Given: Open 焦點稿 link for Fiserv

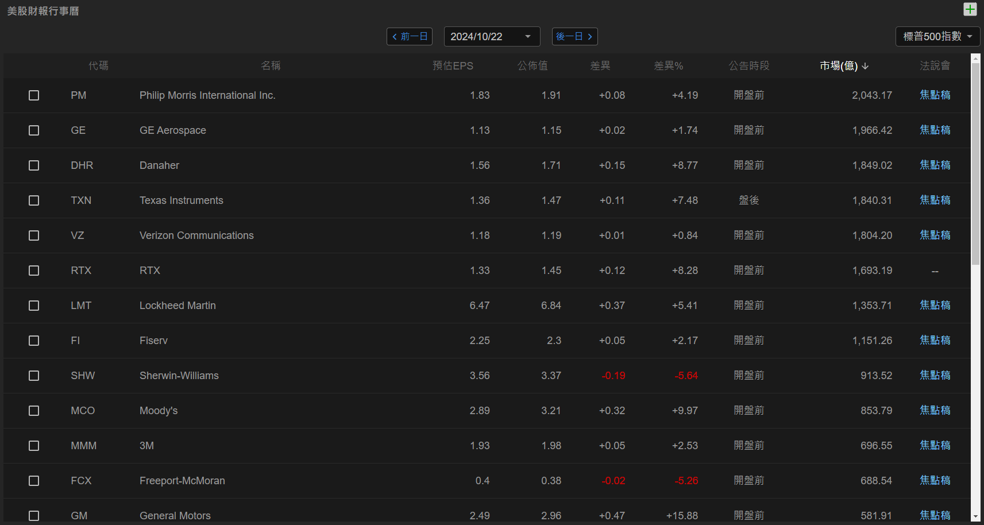Looking at the screenshot, I should click(935, 341).
